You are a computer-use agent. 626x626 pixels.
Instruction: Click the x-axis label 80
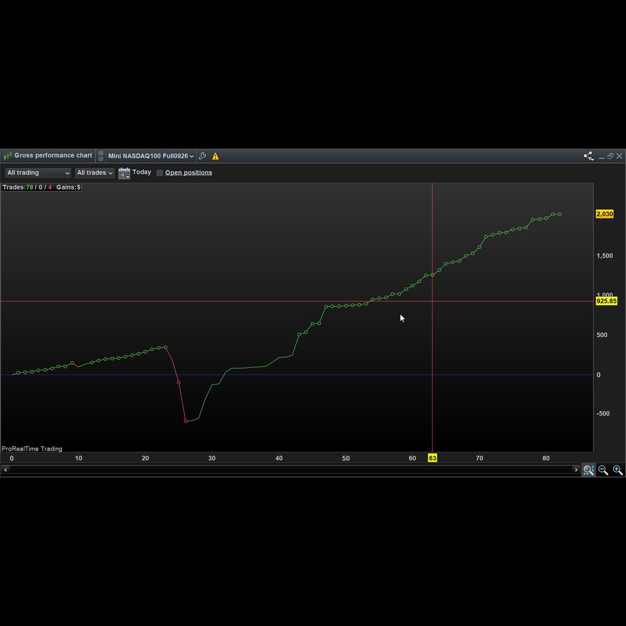[x=546, y=458]
